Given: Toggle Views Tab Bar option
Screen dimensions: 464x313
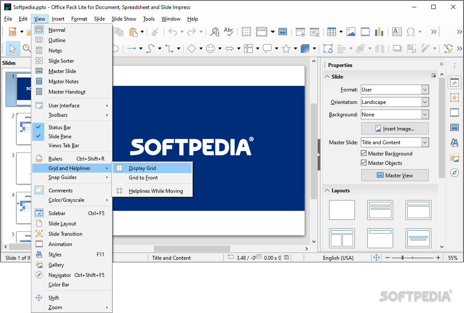Looking at the screenshot, I should click(x=72, y=145).
